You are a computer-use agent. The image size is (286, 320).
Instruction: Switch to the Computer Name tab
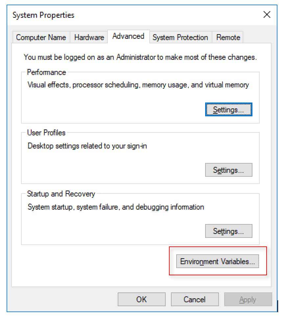pos(41,37)
